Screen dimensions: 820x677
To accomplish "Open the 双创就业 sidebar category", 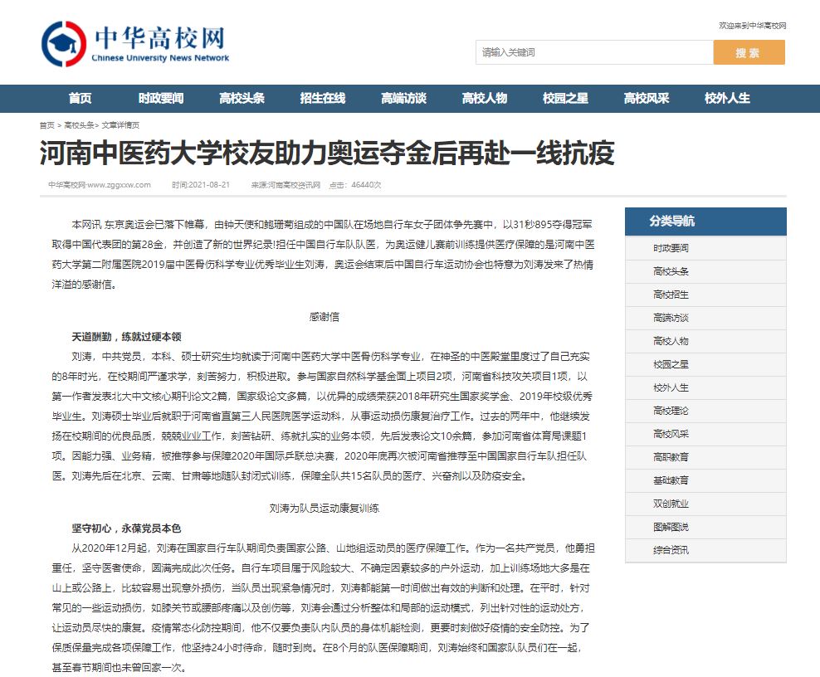I will coord(671,504).
